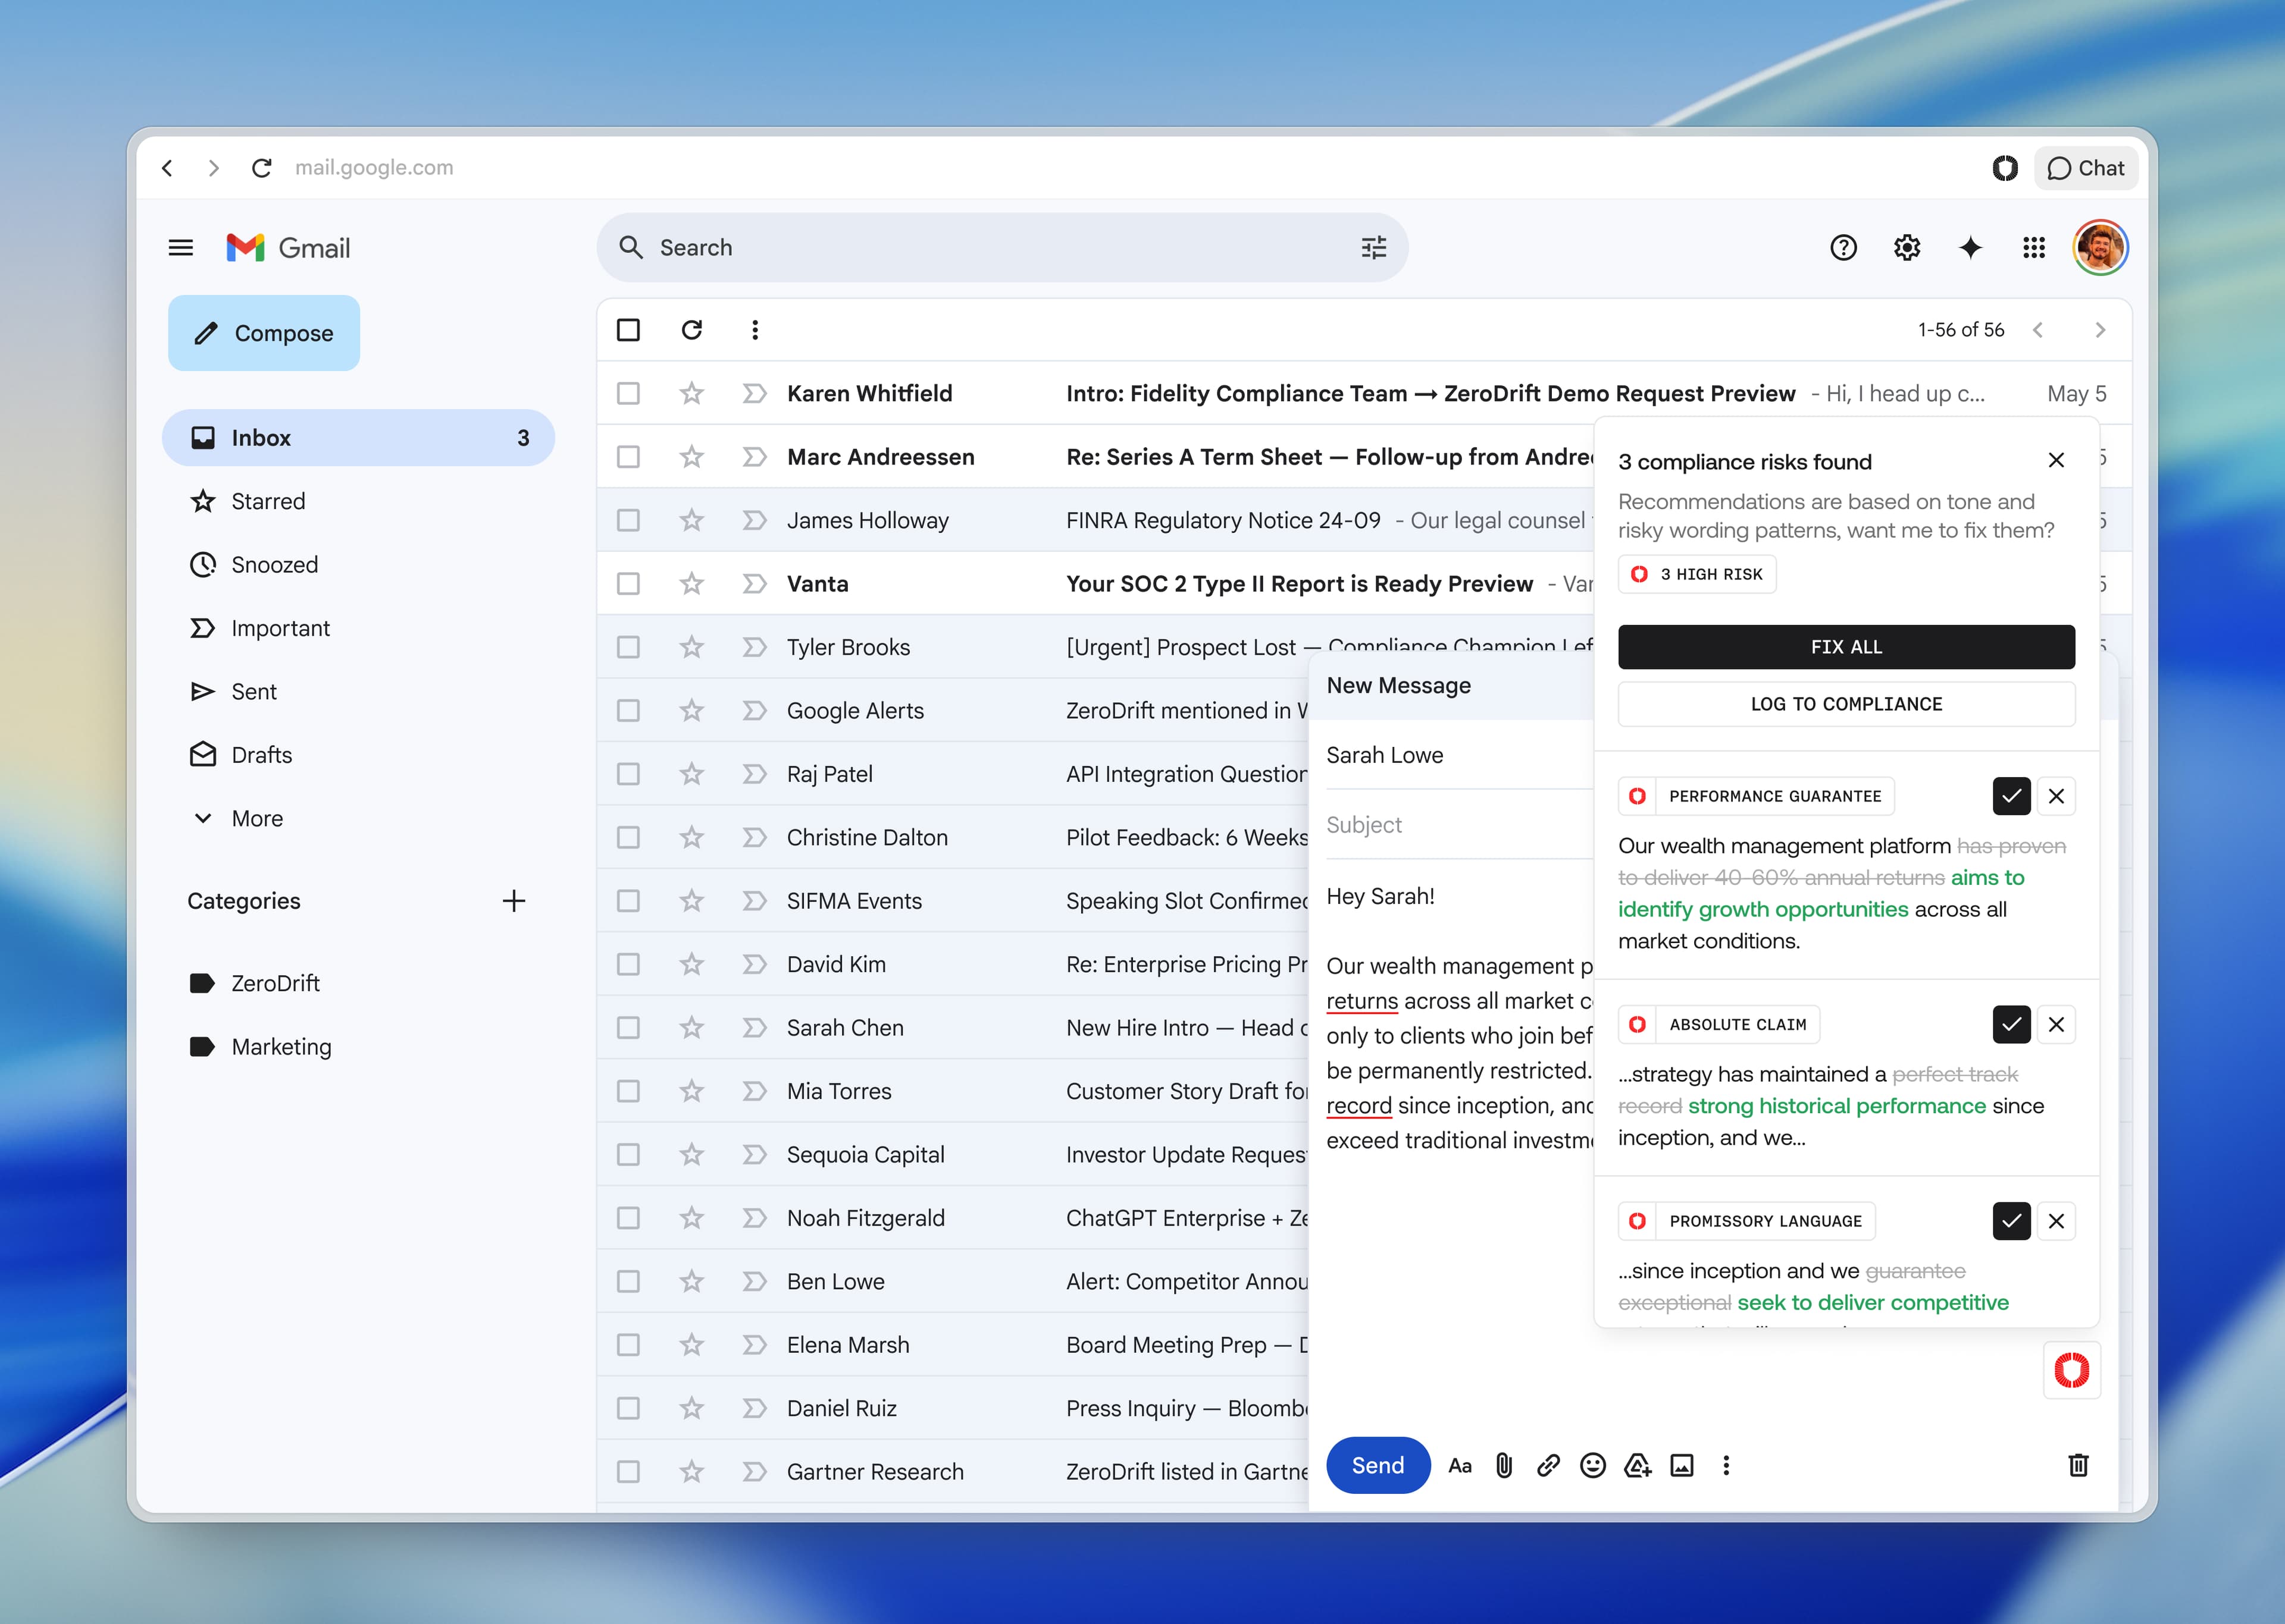Select the Vanta email checkbox
The image size is (2285, 1624).
pos(628,583)
